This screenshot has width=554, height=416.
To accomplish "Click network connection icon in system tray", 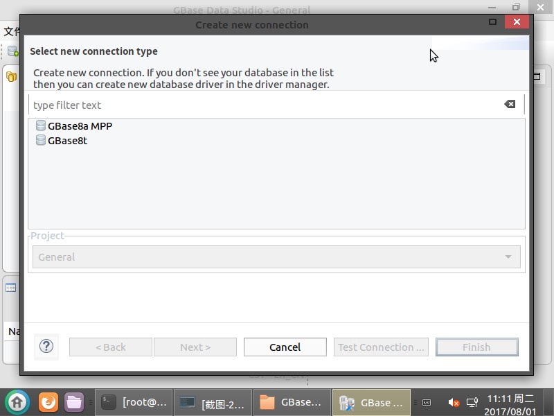I will coord(472,403).
